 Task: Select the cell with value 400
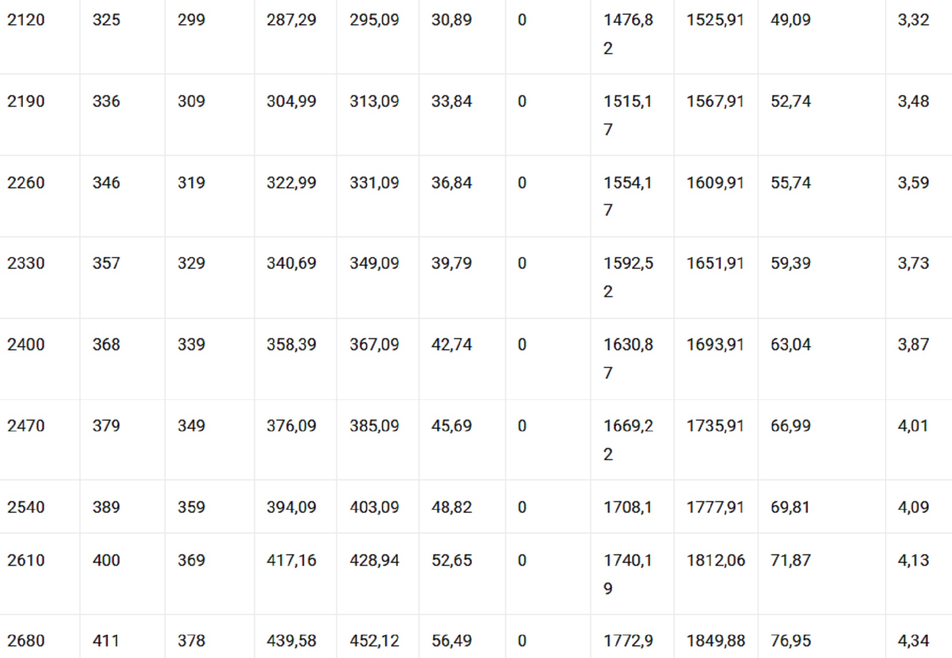(106, 560)
